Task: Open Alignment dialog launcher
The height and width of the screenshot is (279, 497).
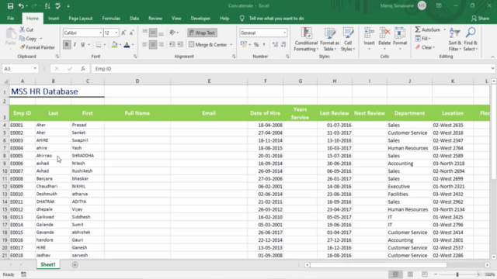Action: click(234, 57)
